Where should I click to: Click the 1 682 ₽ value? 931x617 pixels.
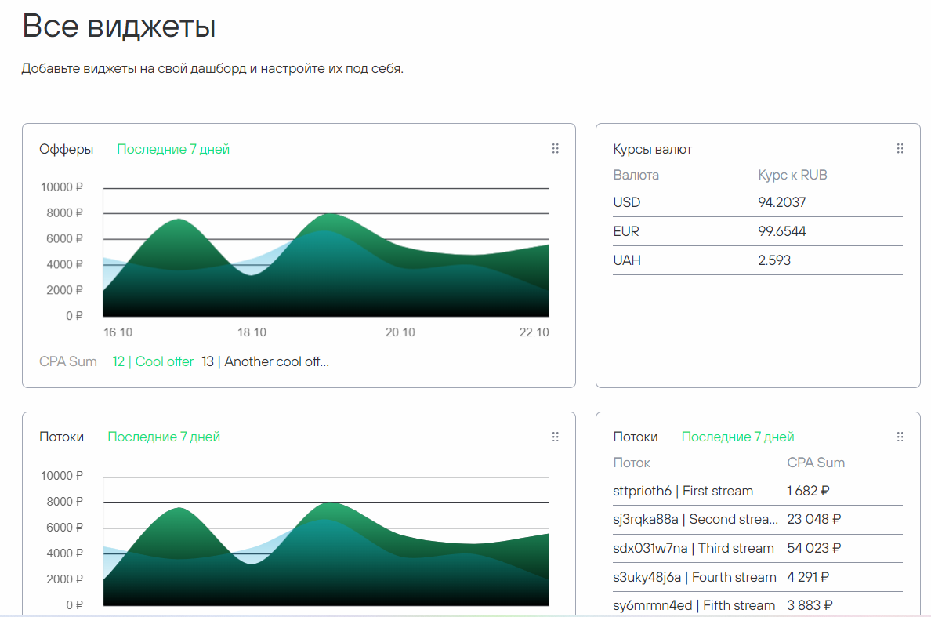point(808,491)
